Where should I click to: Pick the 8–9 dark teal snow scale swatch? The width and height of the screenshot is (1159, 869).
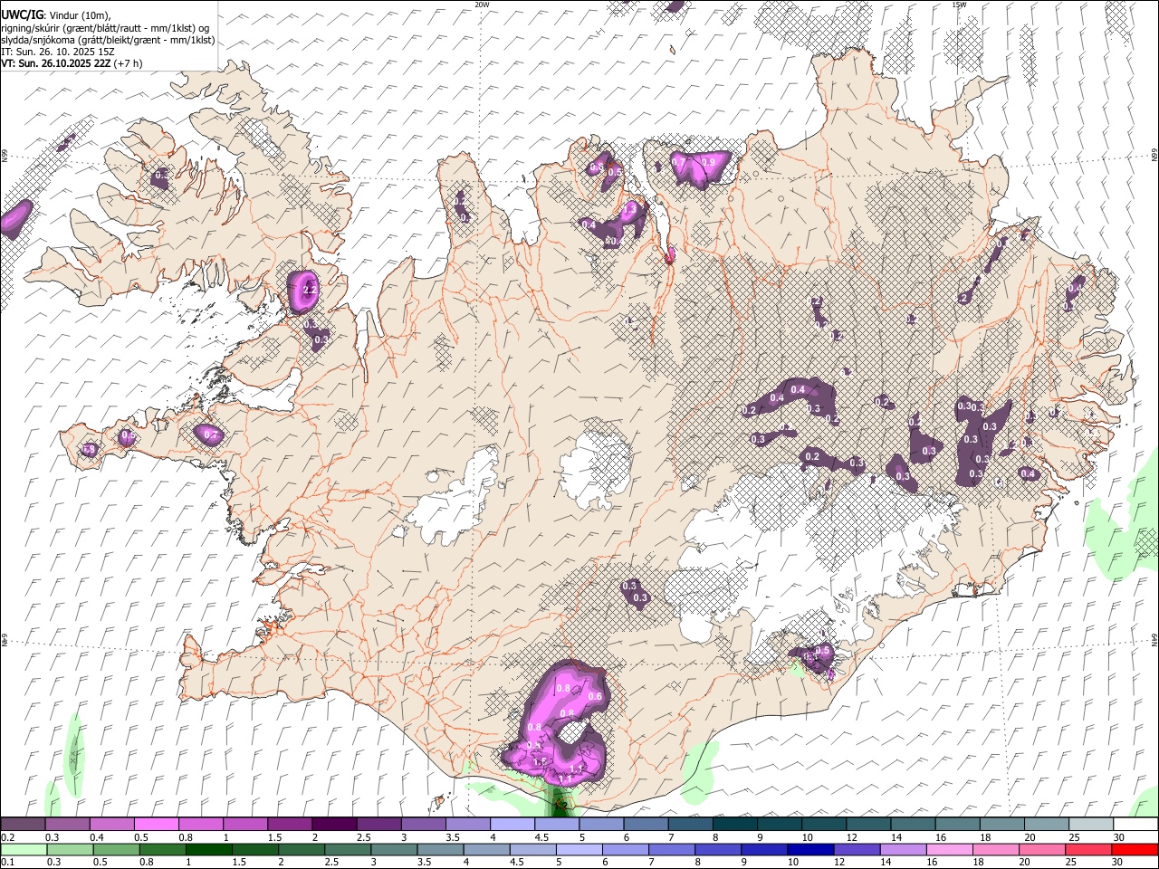tap(734, 825)
